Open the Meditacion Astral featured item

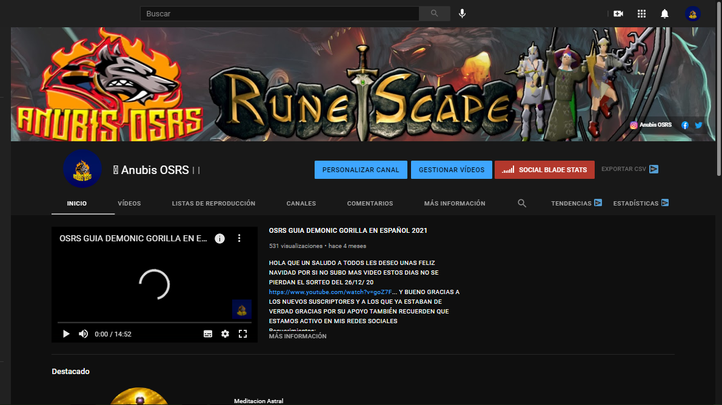pos(258,401)
